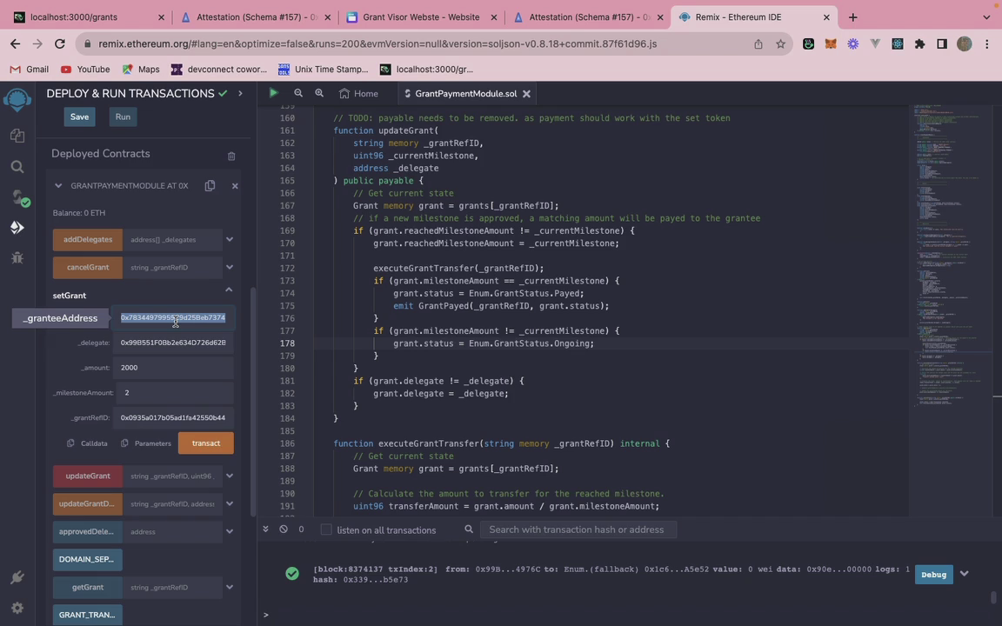1002x626 pixels.
Task: Click the editor zoom in magnifier
Action: point(319,93)
